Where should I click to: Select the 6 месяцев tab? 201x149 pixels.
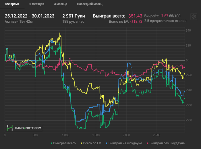37,4
